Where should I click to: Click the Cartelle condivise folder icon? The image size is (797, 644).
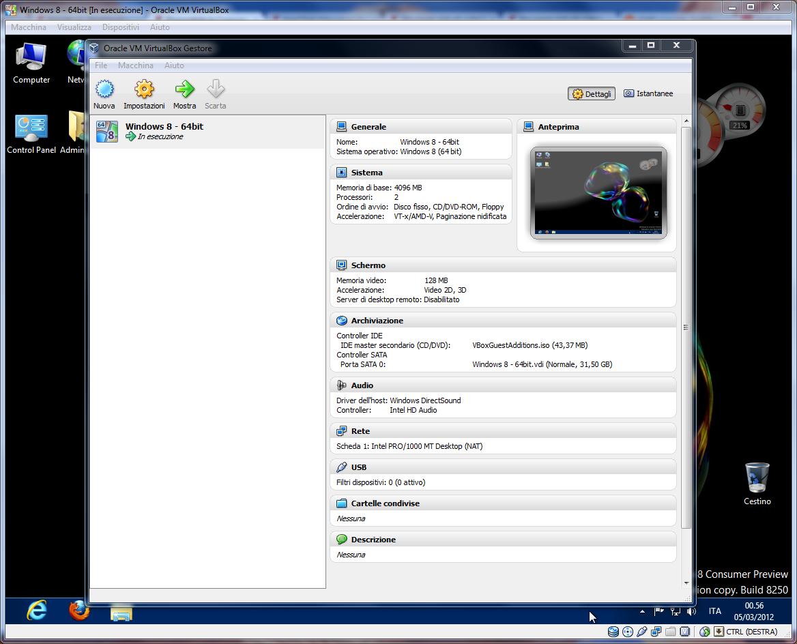tap(342, 503)
